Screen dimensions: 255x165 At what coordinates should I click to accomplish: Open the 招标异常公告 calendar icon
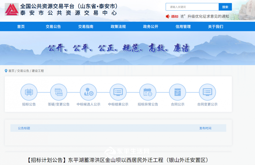tap(148, 92)
